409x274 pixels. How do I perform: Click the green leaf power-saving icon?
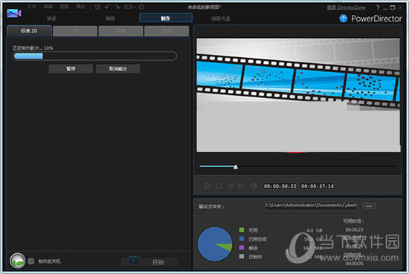coord(18,261)
